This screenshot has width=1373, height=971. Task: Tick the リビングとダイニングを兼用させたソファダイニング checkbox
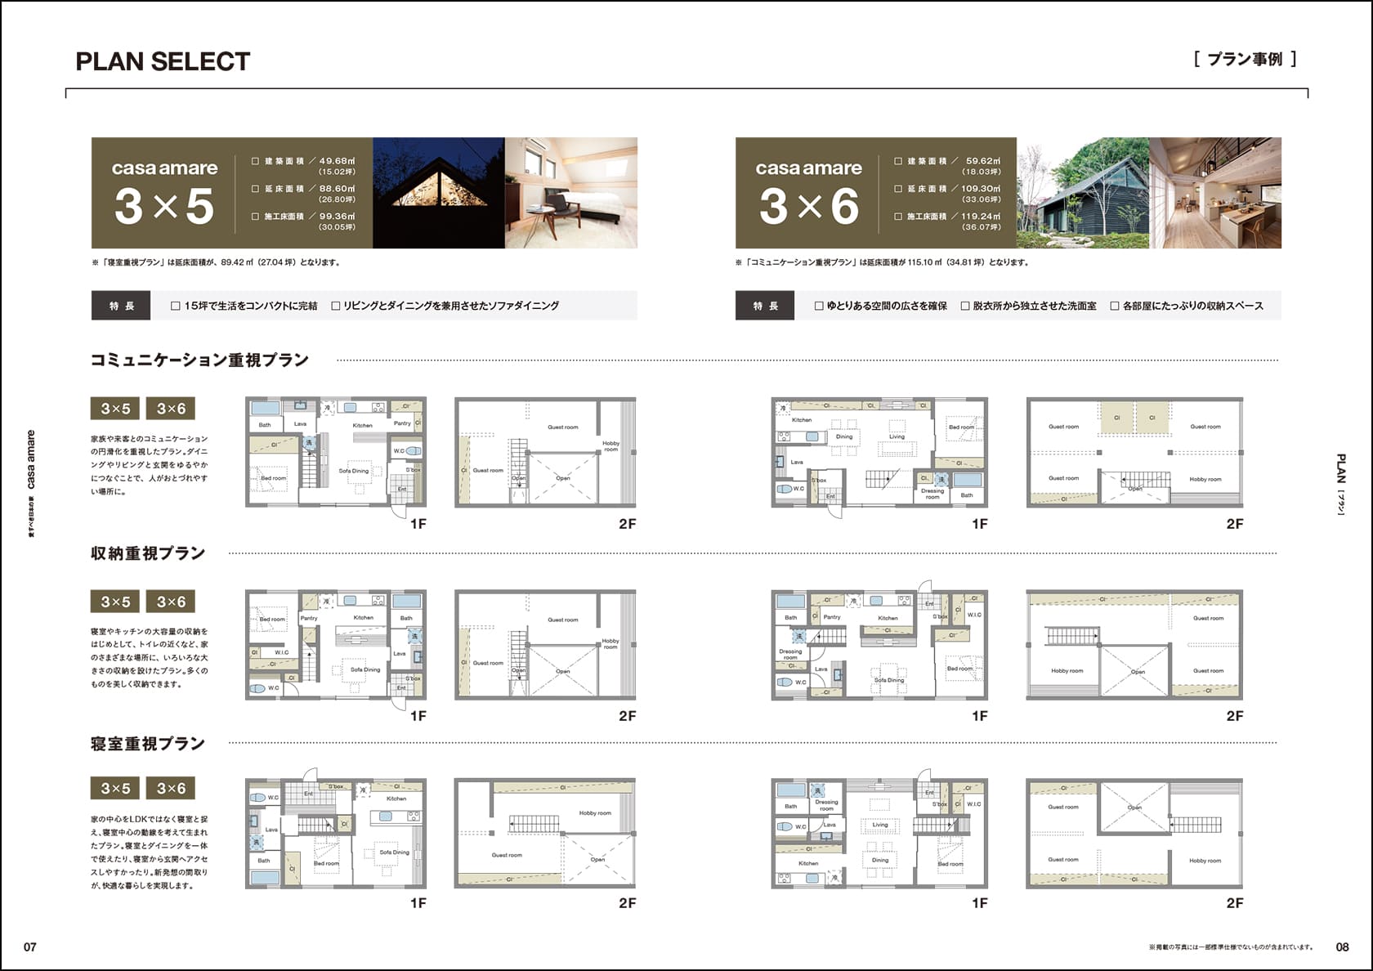coord(336,306)
